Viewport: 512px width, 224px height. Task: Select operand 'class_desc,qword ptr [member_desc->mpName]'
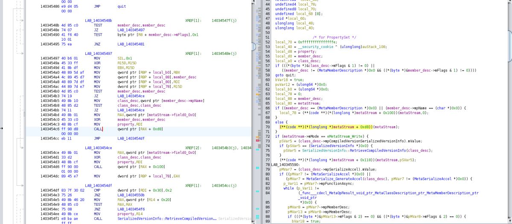pos(160,100)
